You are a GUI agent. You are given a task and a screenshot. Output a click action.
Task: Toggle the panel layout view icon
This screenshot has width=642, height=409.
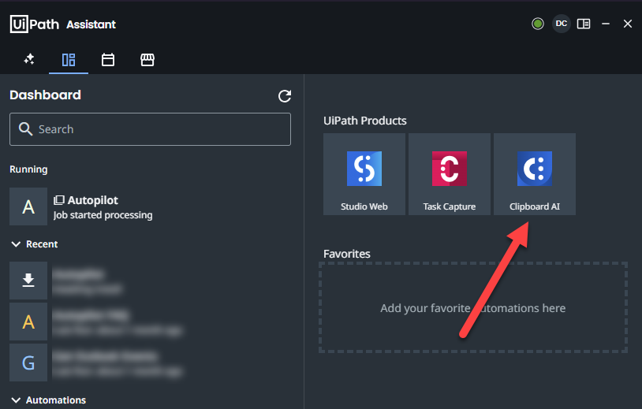[x=584, y=24]
